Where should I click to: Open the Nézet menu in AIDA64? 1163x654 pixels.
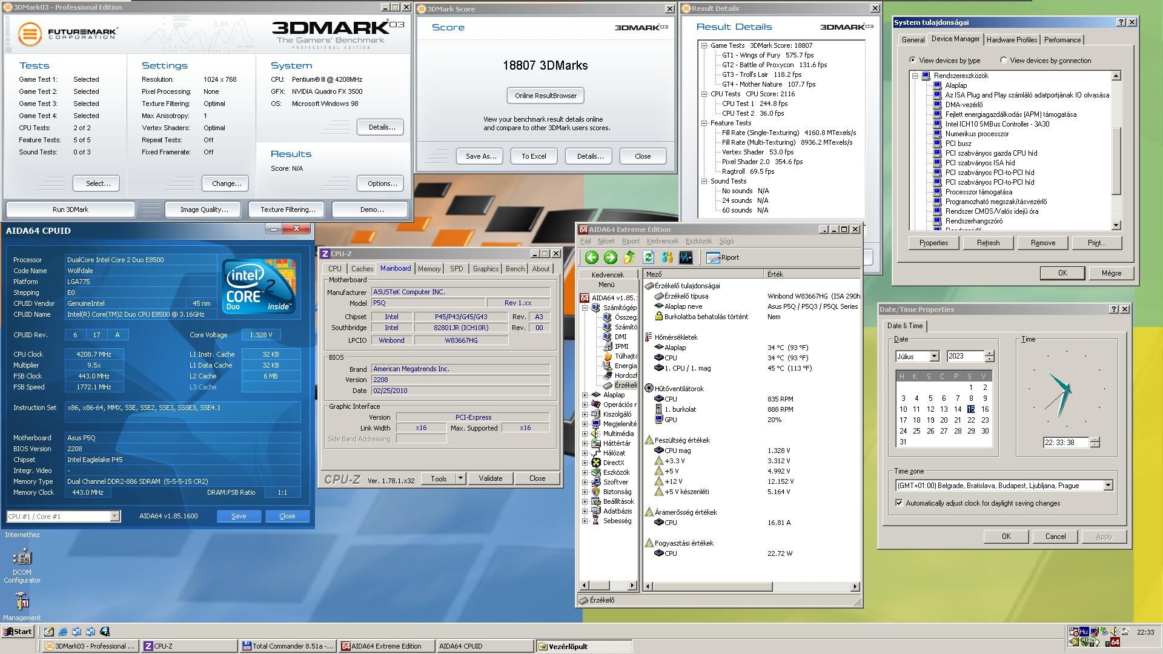tap(606, 241)
